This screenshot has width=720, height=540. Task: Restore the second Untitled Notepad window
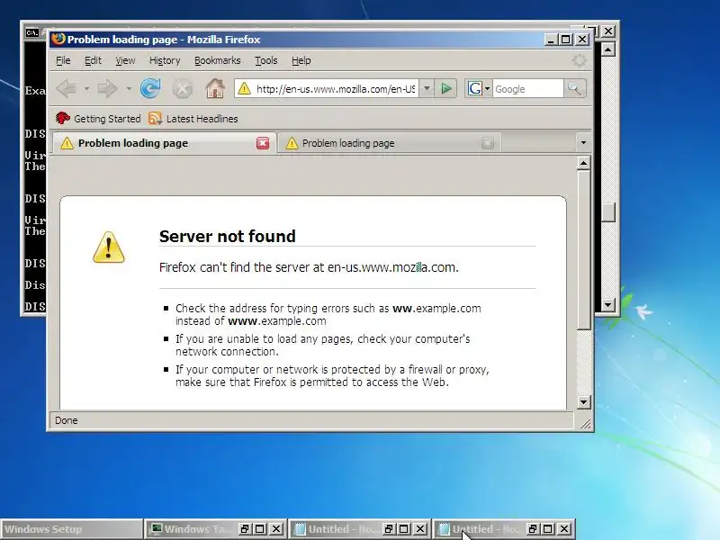[x=533, y=529]
